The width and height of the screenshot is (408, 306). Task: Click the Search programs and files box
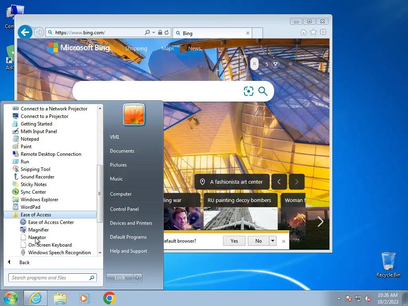click(x=52, y=278)
